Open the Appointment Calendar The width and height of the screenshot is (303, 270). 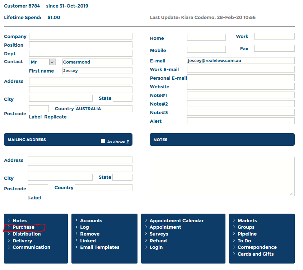point(176,220)
